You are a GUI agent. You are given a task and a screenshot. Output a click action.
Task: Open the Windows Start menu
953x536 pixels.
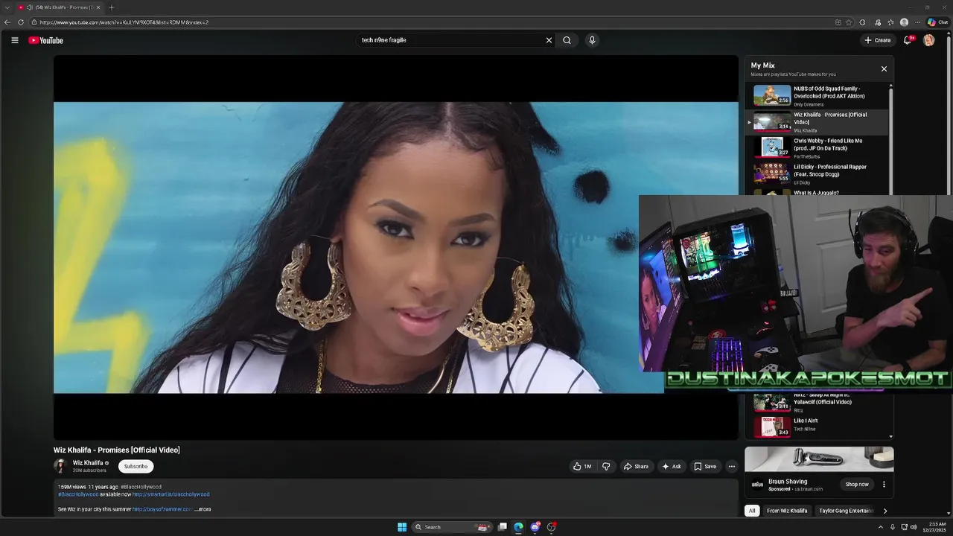coord(402,527)
